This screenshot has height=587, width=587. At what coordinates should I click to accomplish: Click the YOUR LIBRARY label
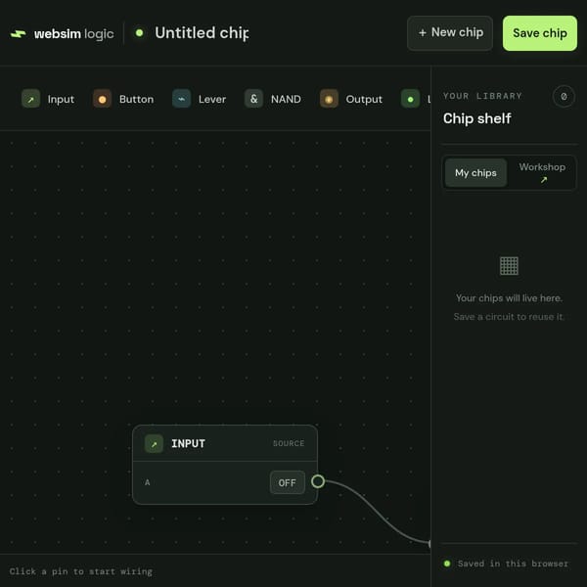(x=482, y=96)
